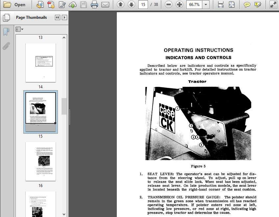Click thumbnail scrollbar up arrow

(x=64, y=38)
